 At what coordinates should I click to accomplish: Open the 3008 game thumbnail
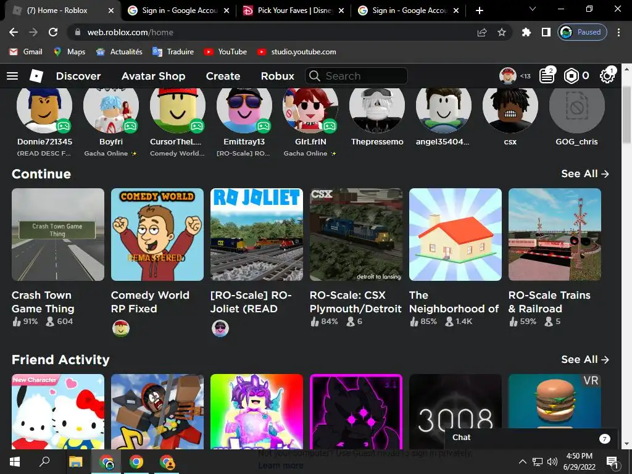point(455,401)
